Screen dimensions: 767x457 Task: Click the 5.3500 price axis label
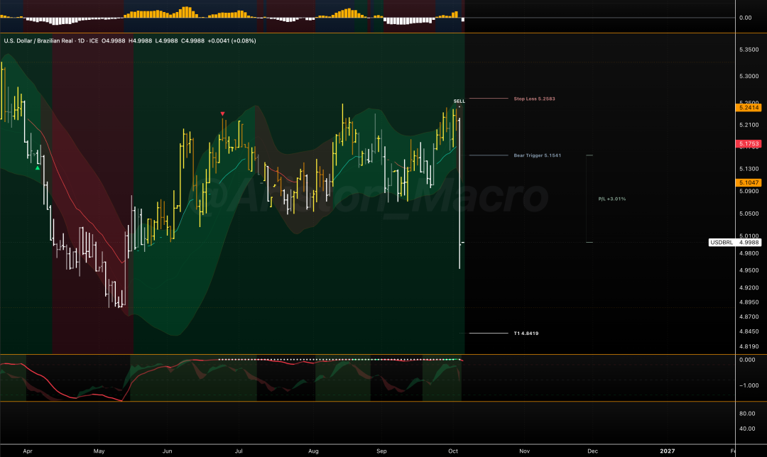click(x=749, y=50)
